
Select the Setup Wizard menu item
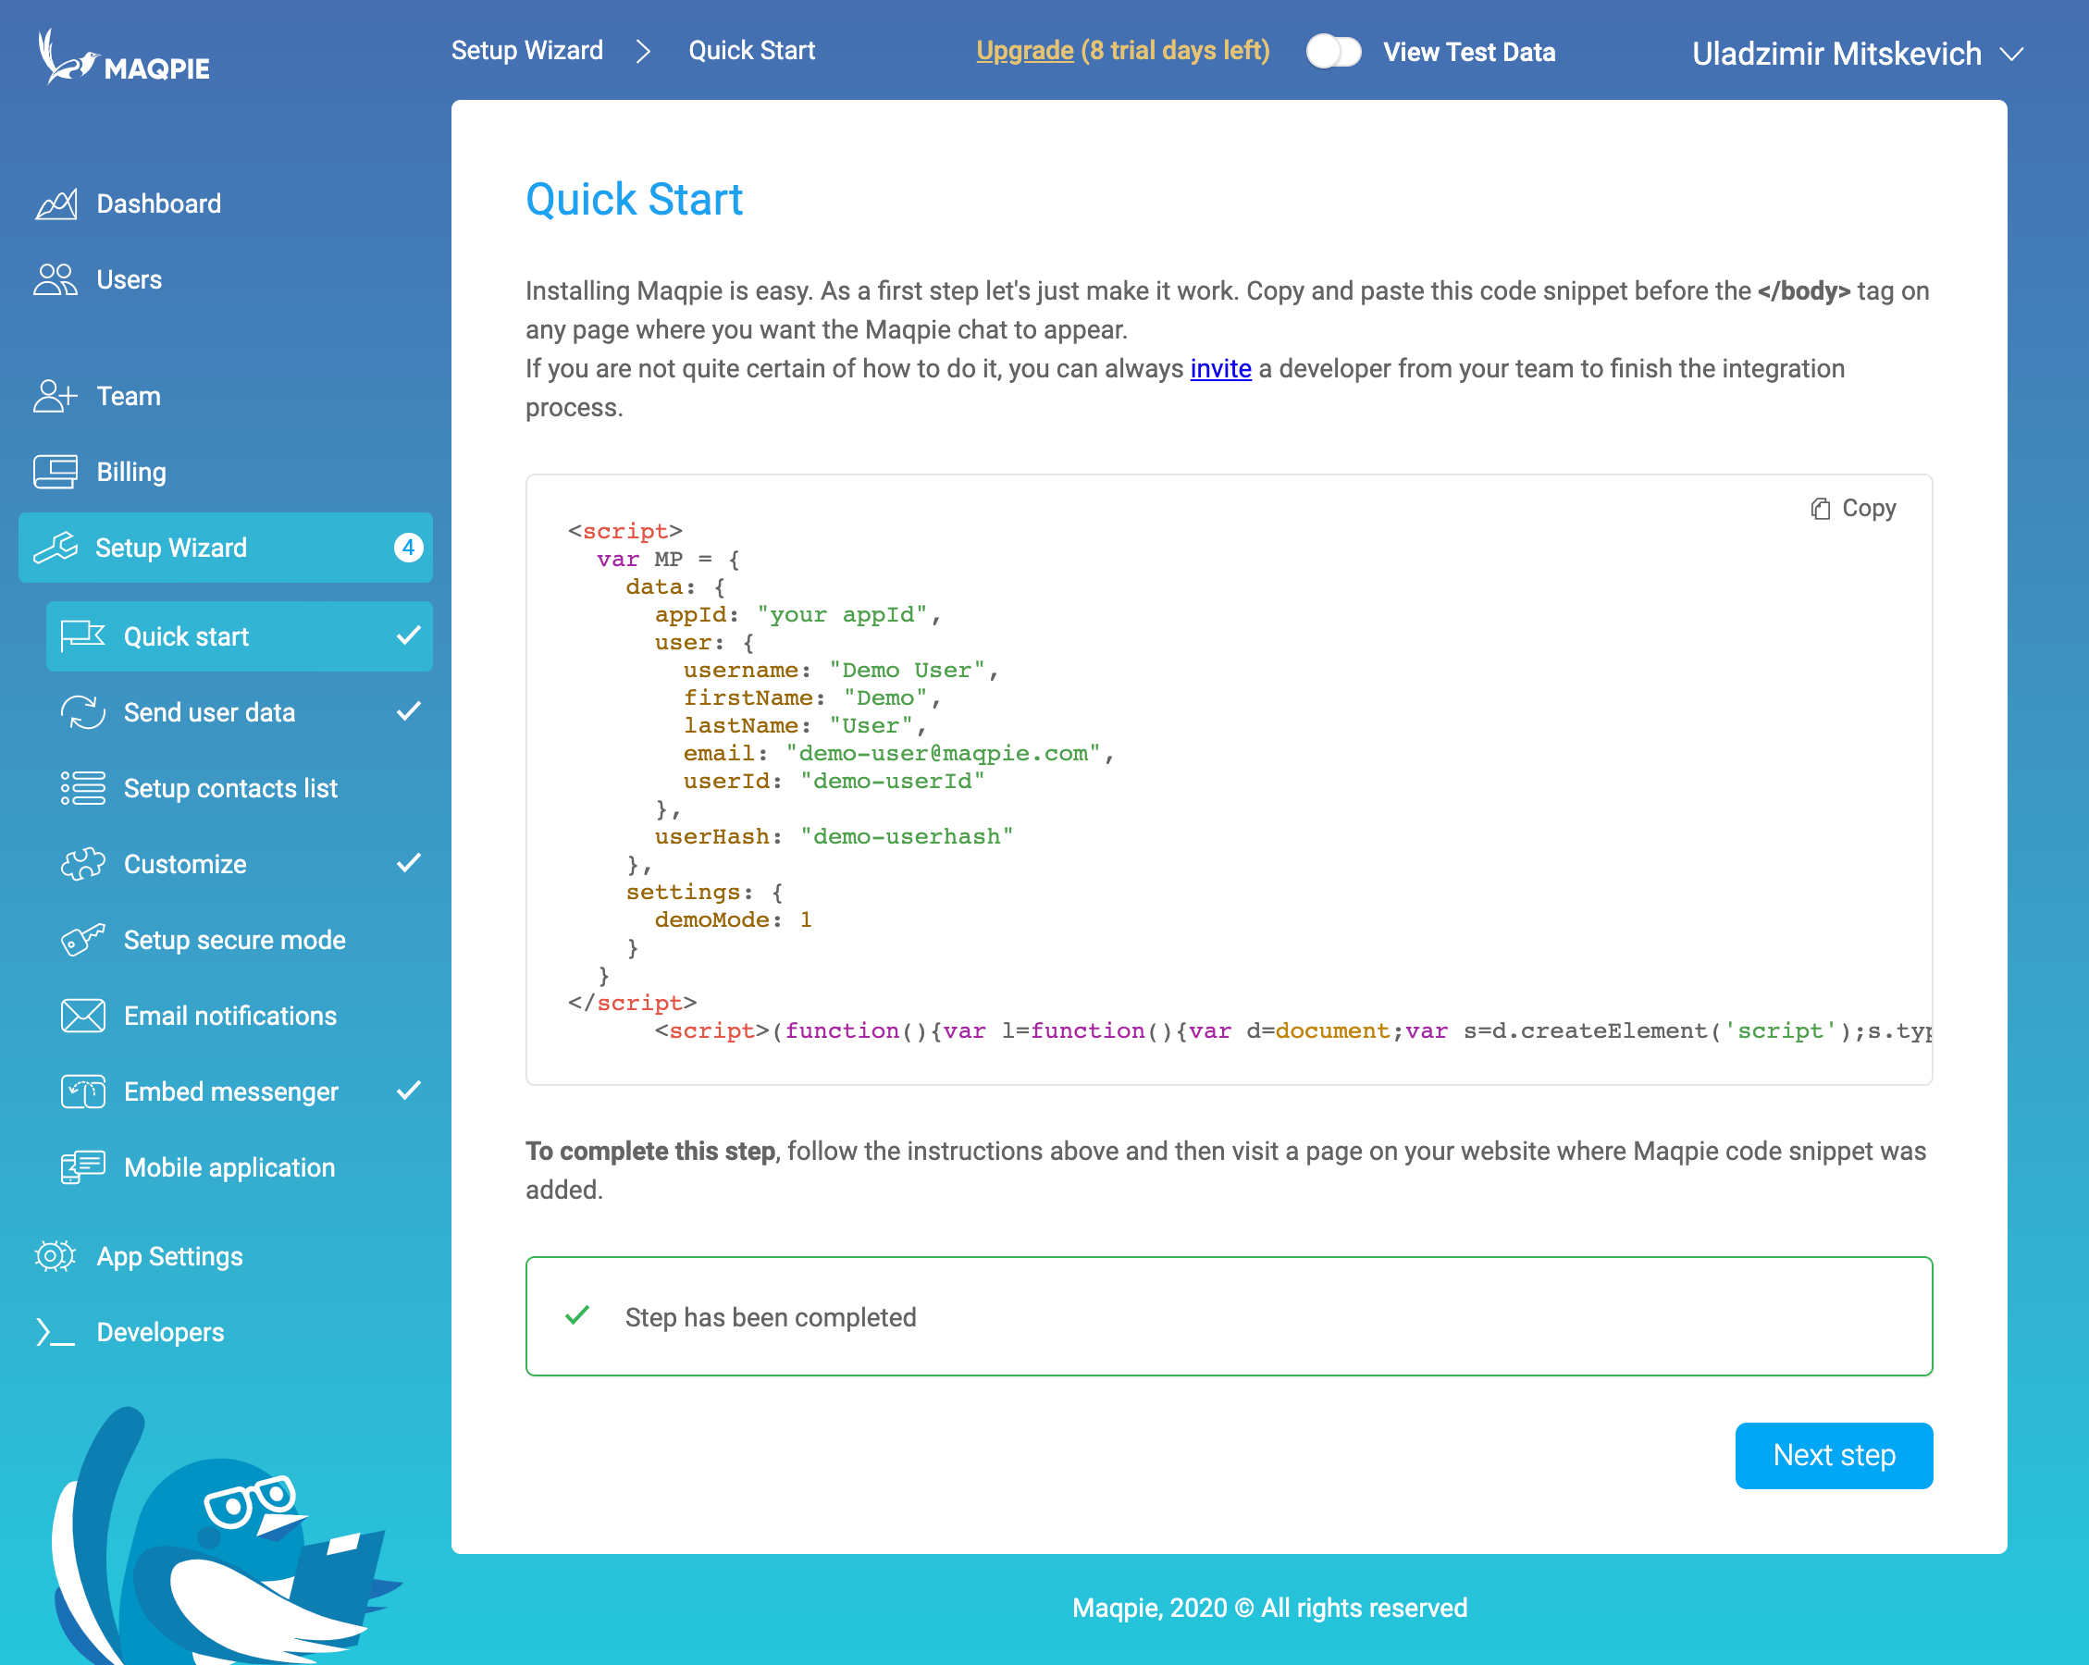pyautogui.click(x=226, y=549)
